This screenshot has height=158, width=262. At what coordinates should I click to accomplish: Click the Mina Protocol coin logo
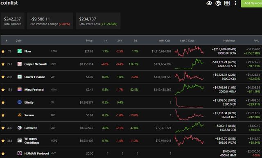20,89
